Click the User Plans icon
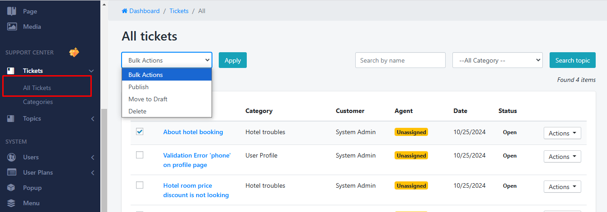The height and width of the screenshot is (212, 607). coord(11,172)
